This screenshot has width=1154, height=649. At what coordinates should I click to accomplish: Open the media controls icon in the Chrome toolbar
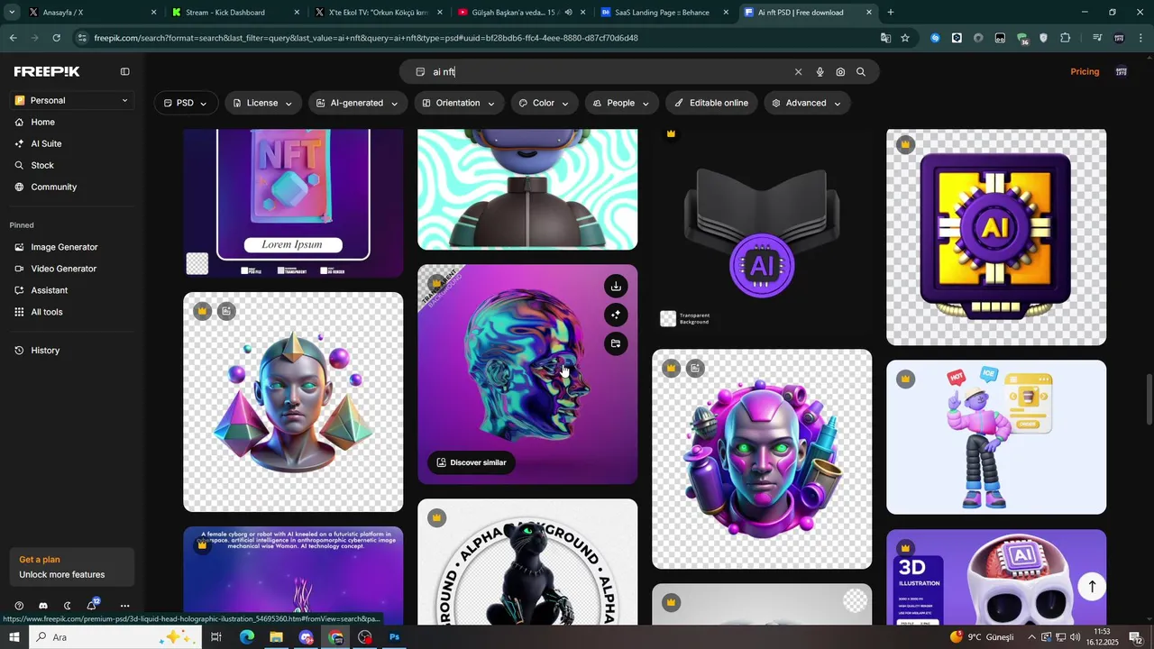tap(1097, 38)
